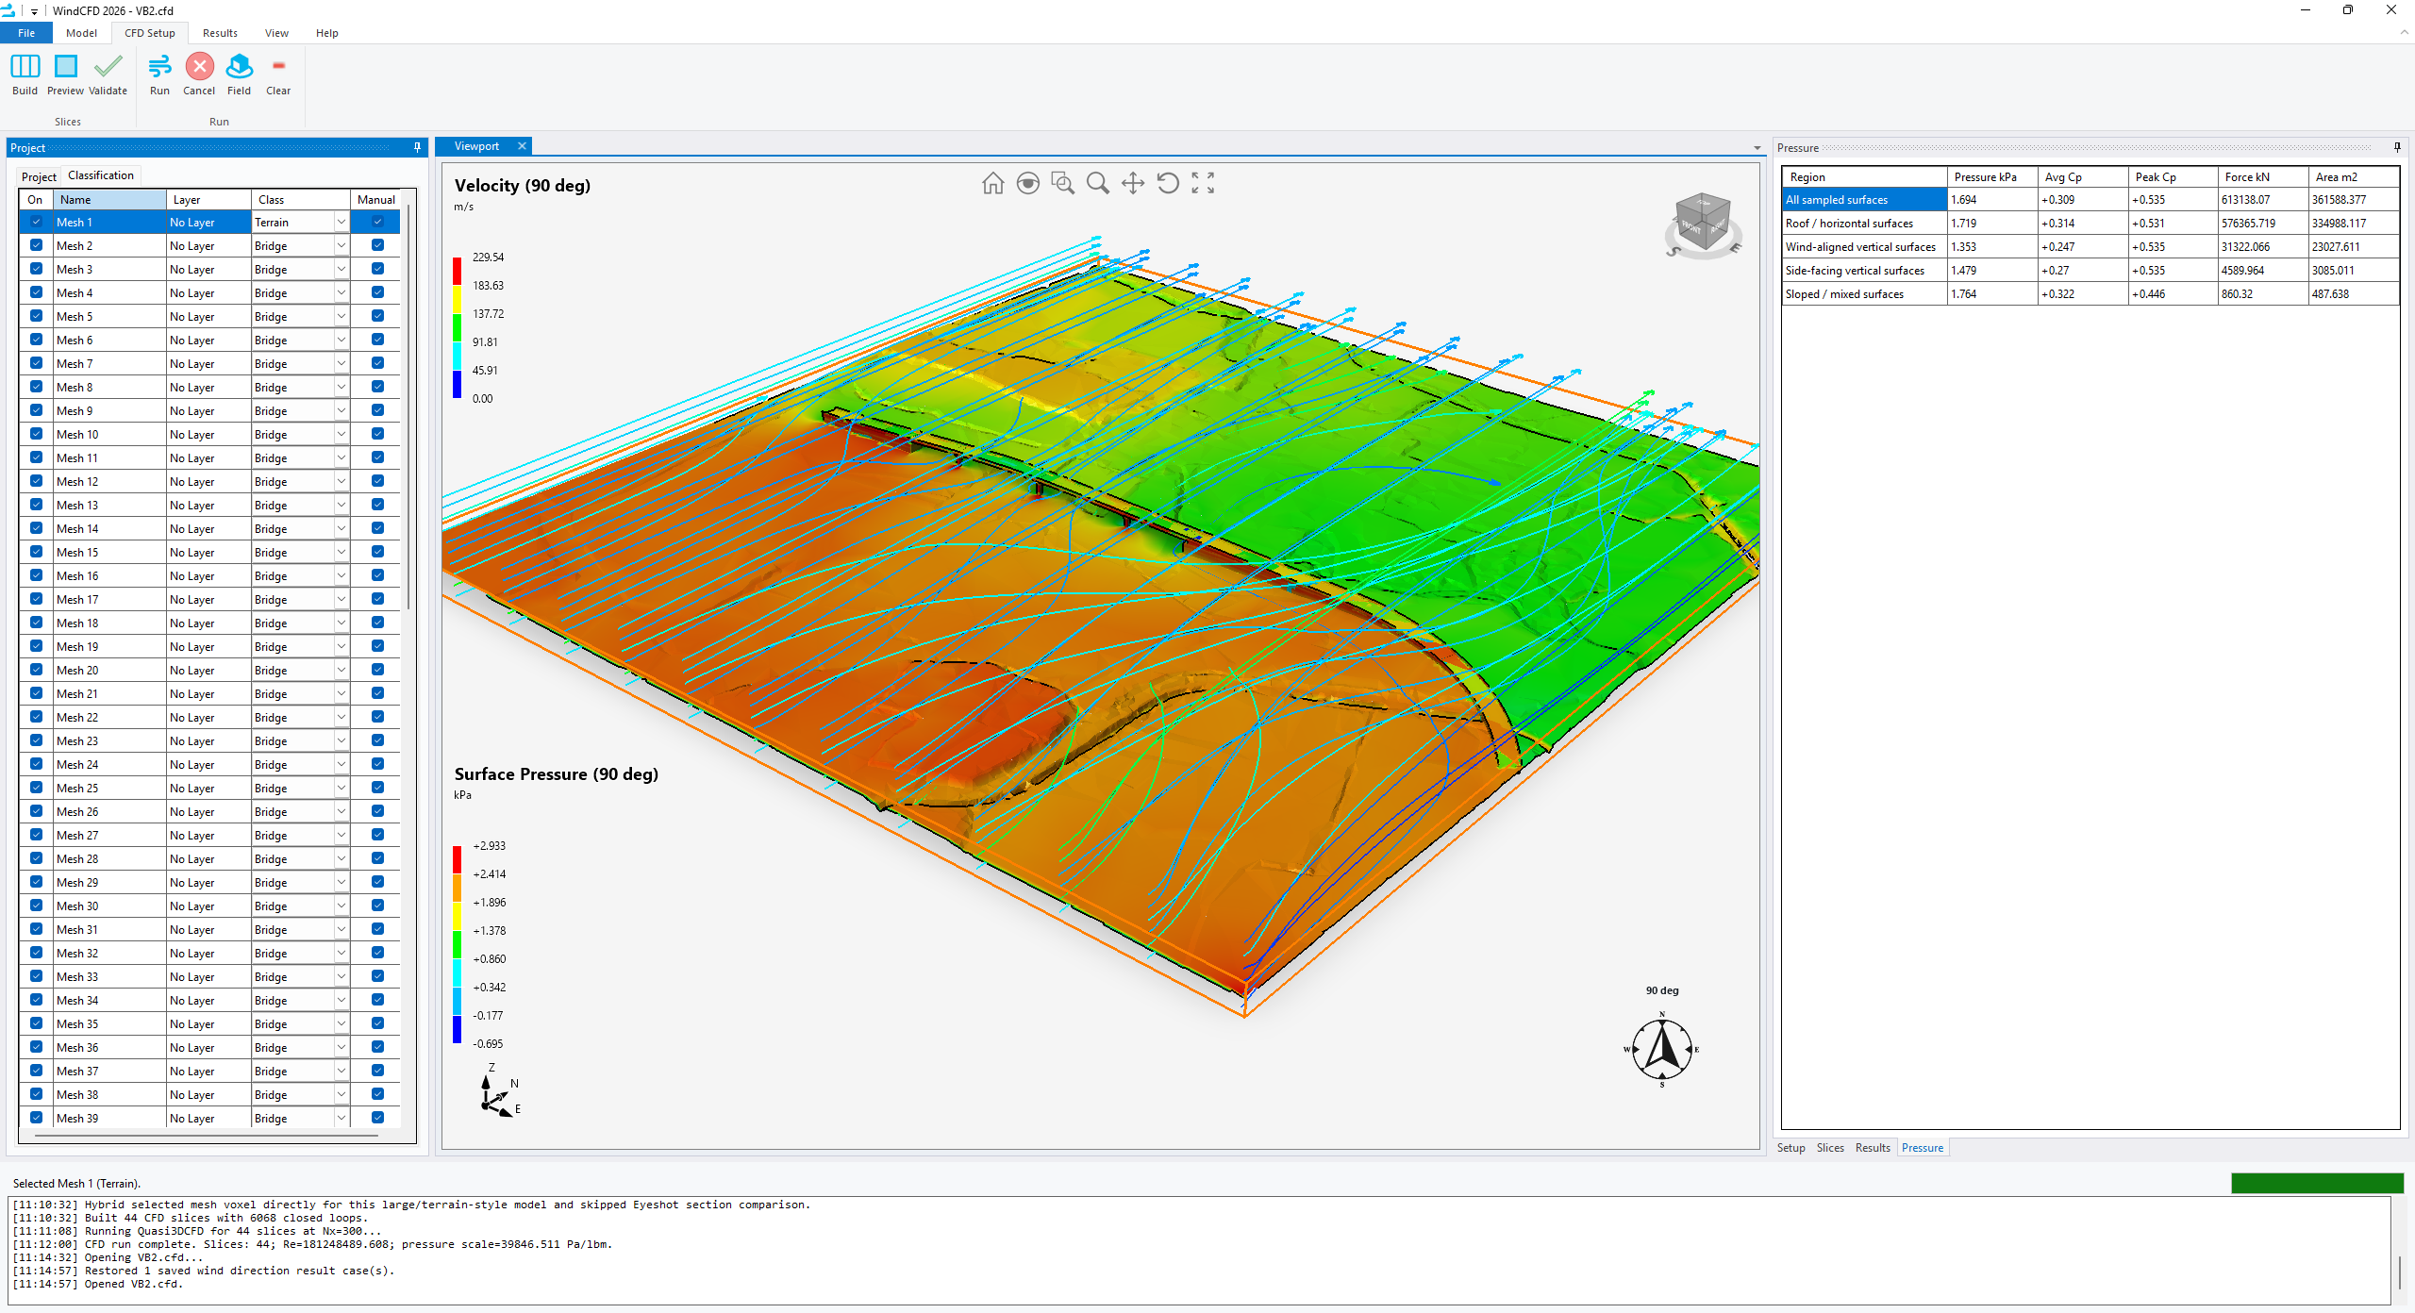Pin the Pressure panel

[2397, 147]
